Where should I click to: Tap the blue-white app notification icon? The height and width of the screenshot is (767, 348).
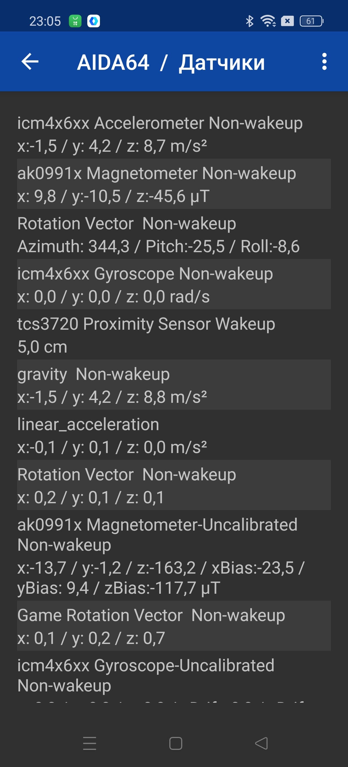94,21
